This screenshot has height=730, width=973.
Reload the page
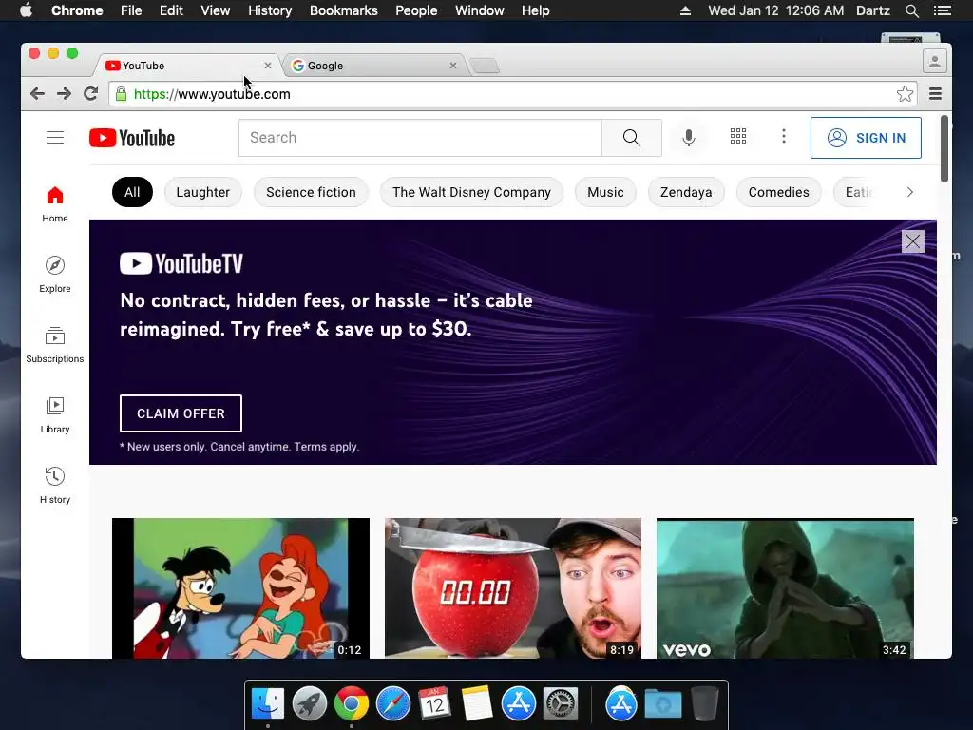pyautogui.click(x=90, y=94)
